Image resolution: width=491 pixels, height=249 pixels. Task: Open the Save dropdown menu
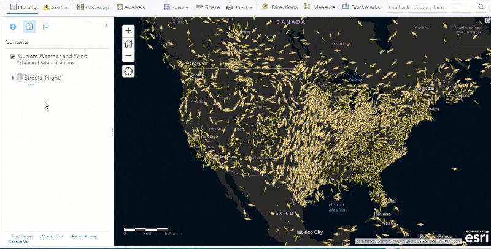pos(176,7)
